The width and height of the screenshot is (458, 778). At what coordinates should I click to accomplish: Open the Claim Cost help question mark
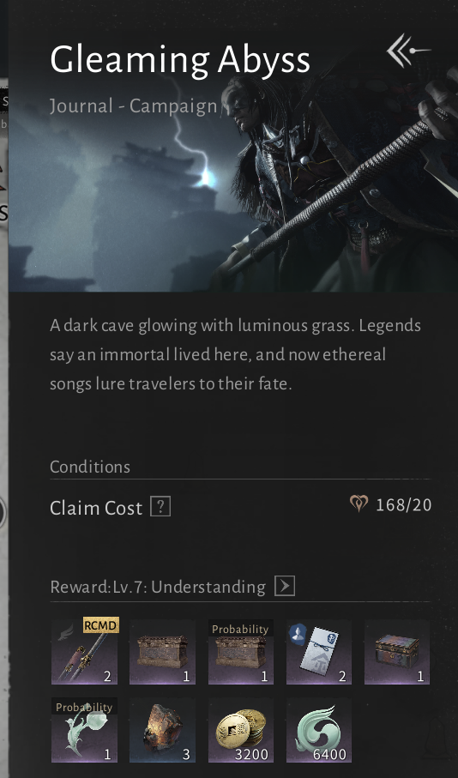[x=160, y=507]
